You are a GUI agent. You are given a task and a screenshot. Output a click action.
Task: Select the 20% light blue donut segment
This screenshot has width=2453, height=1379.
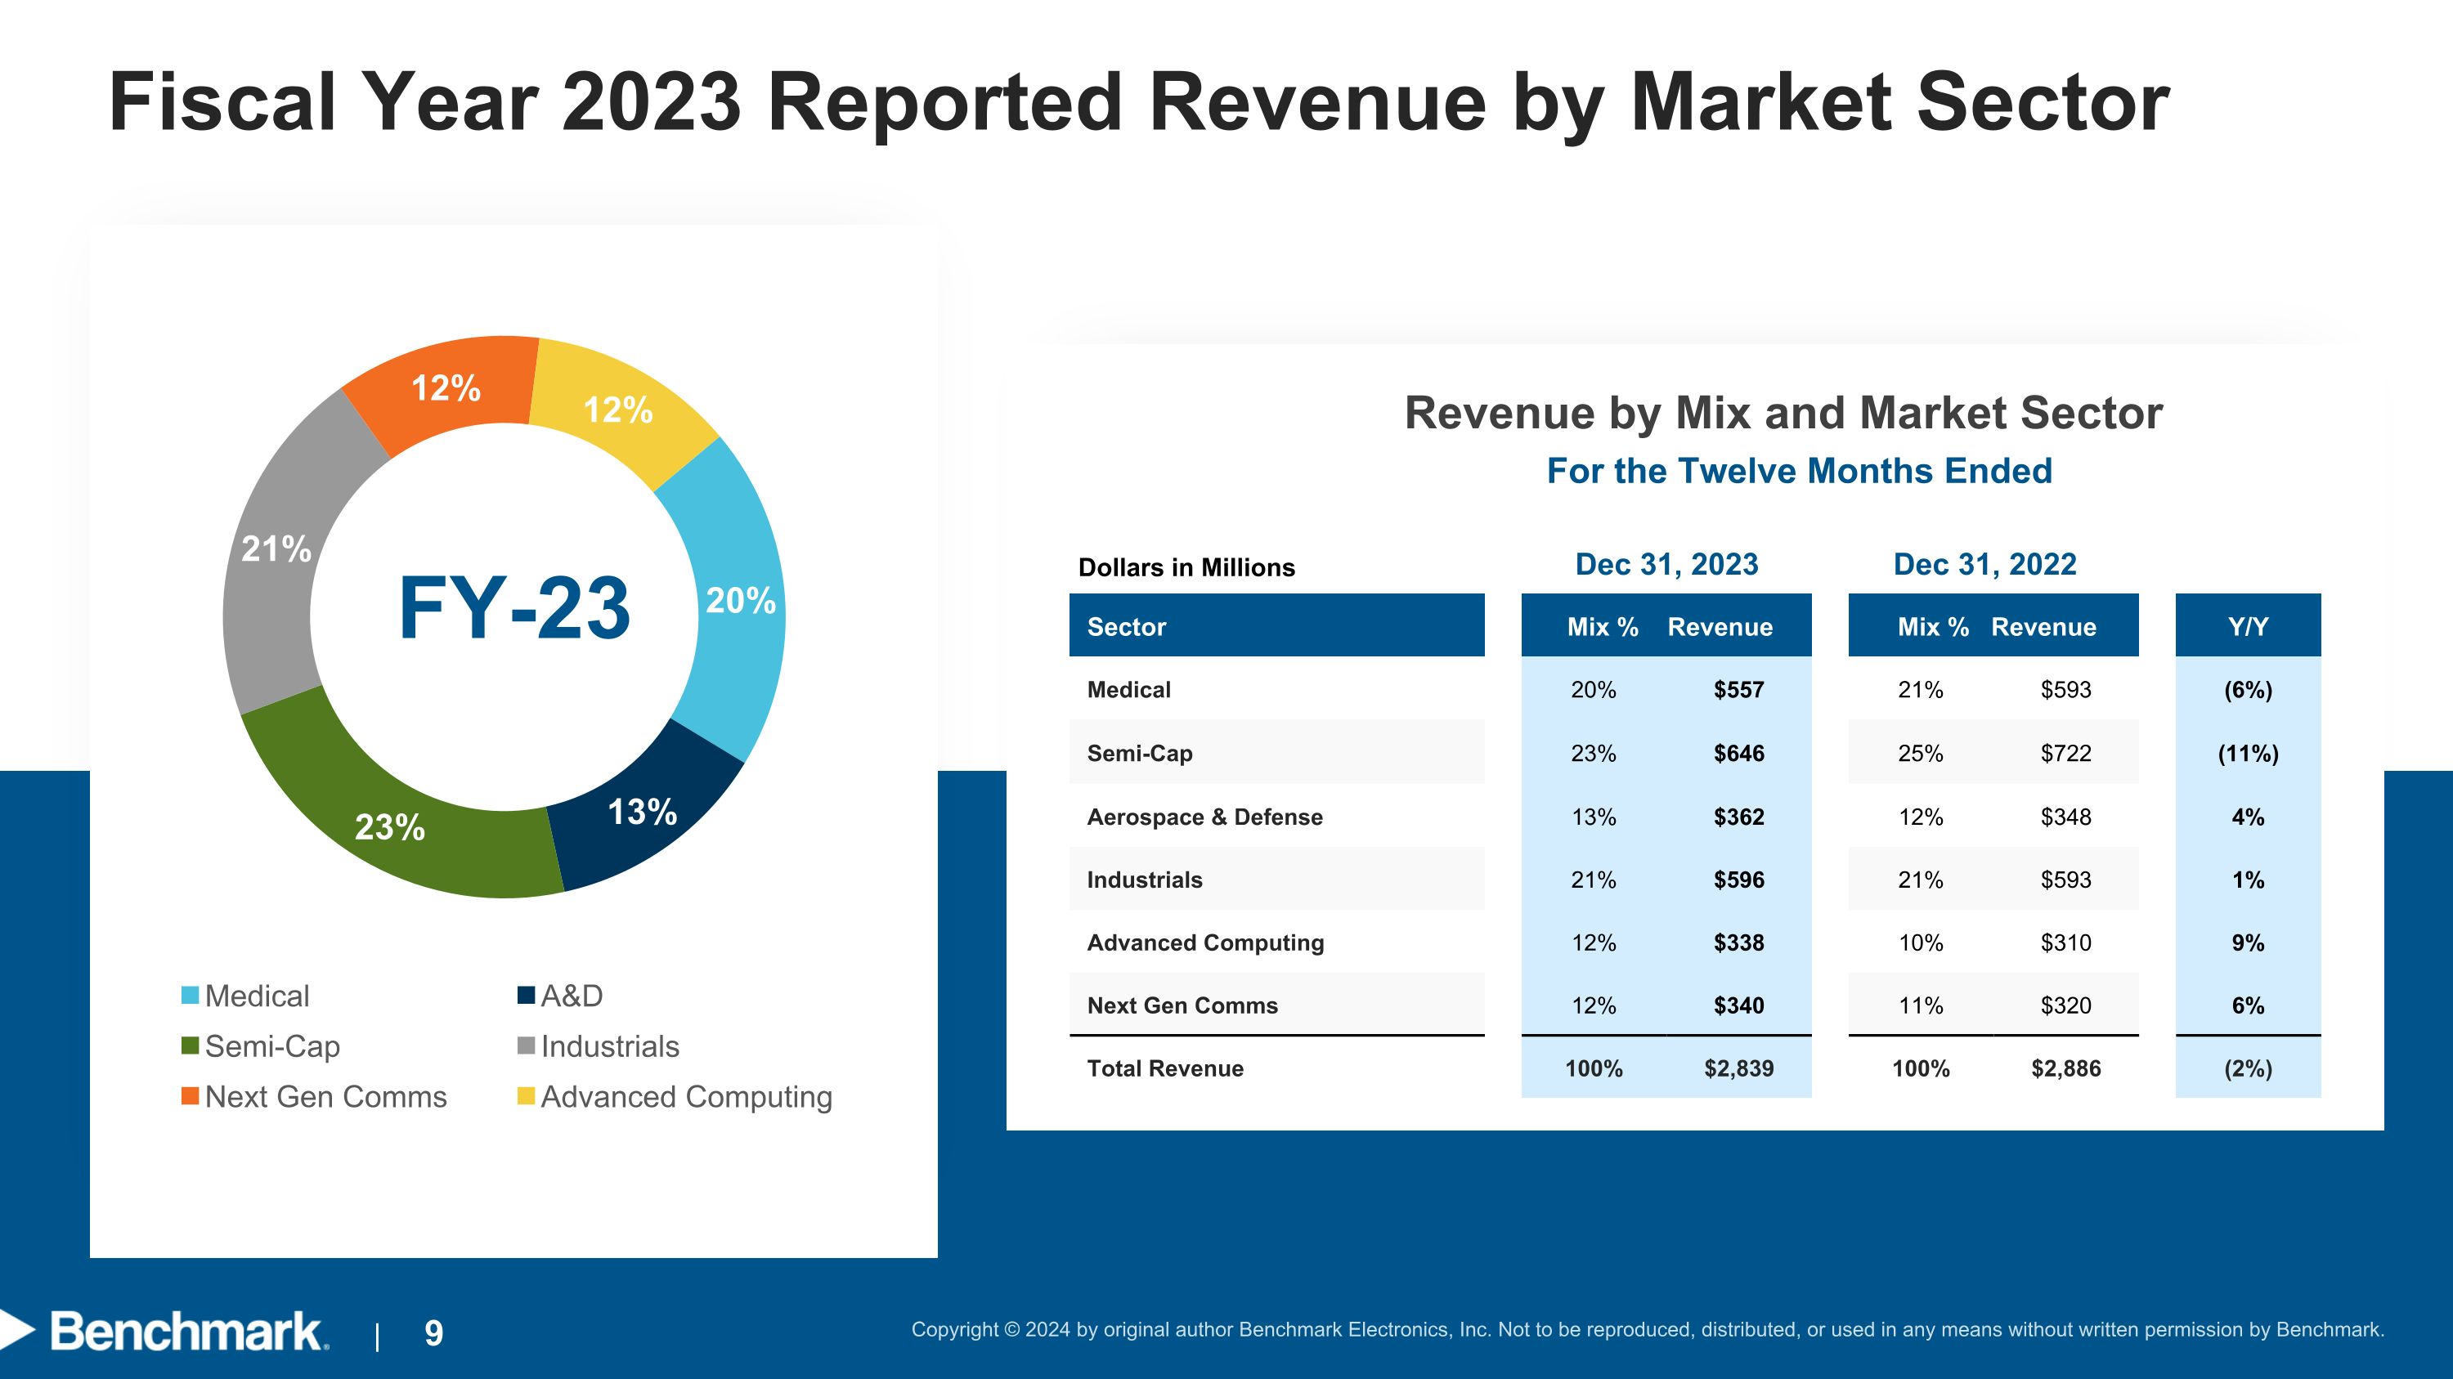[740, 601]
